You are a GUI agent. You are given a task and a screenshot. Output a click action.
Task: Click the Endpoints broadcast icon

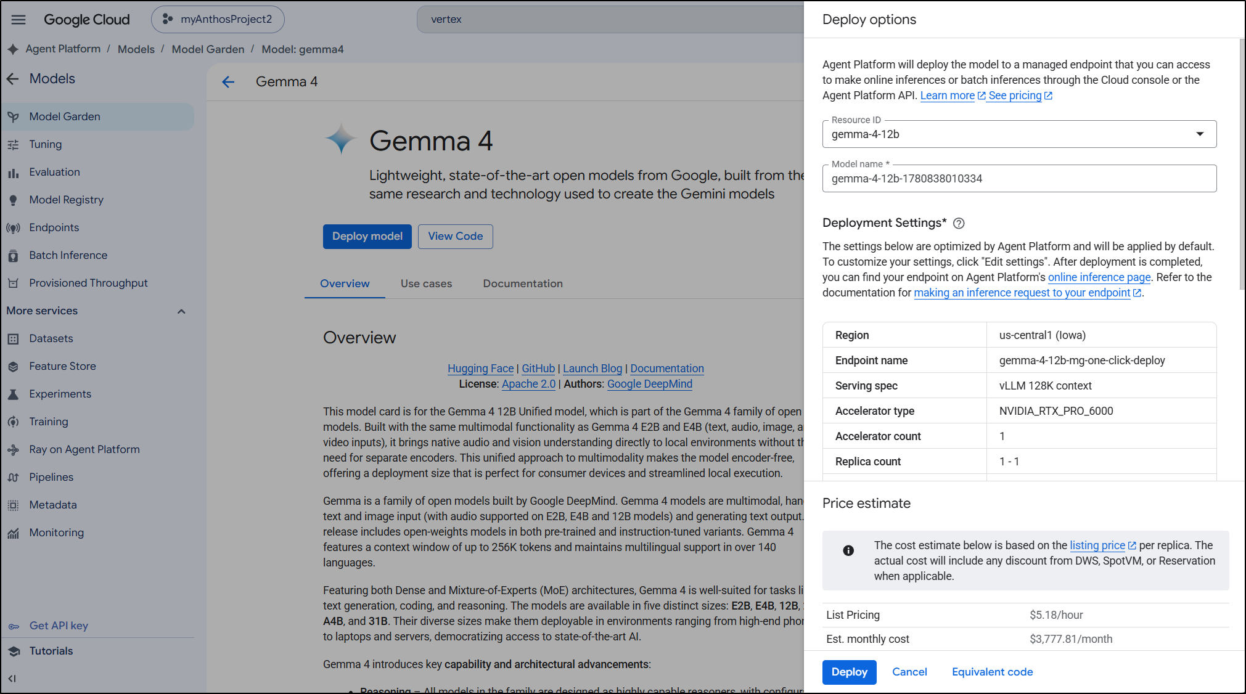pos(13,228)
